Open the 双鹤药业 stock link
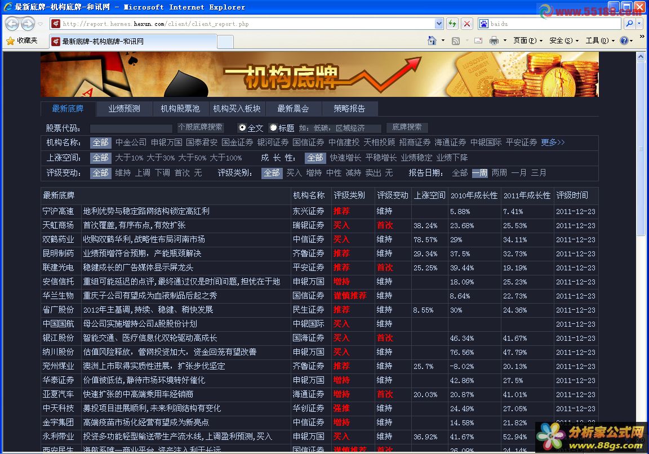649x454 pixels. tap(59, 239)
